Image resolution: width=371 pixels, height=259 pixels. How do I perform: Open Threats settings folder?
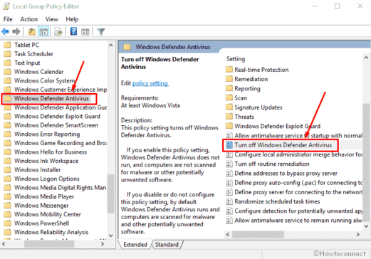coord(240,117)
